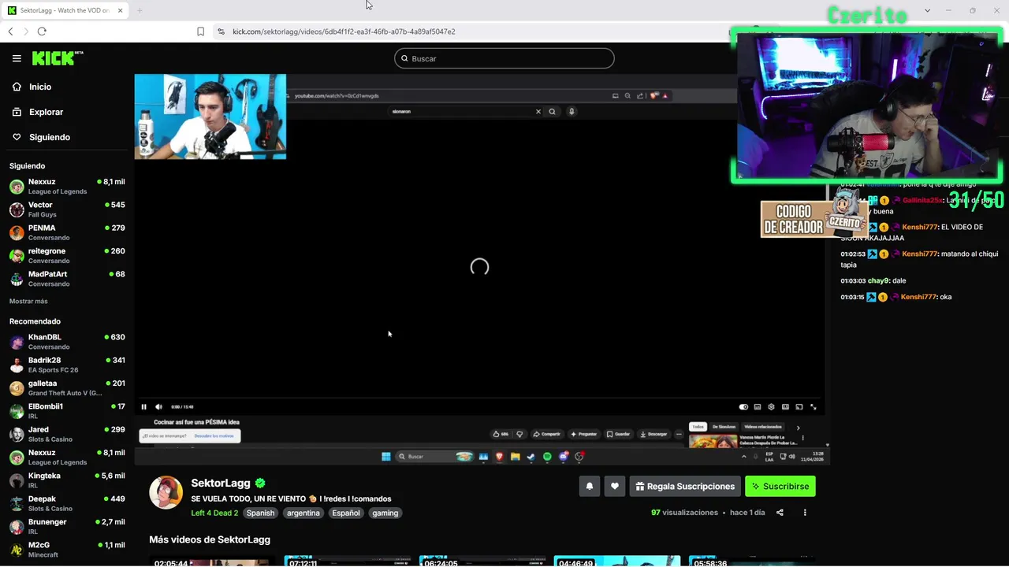Click the like thumbs-up count 686
Viewport: 1009px width, 567px height.
(x=501, y=434)
